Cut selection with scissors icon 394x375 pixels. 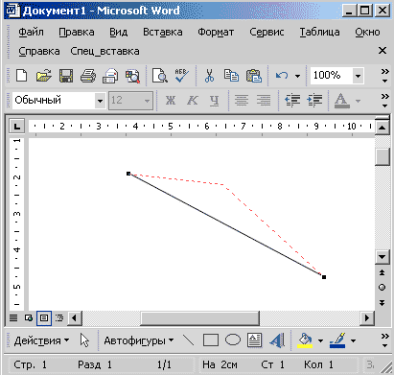[209, 76]
